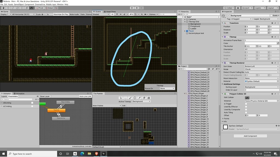280x157 pixels.
Task: Select the Eraser tool in the Tile Palette
Action: tap(144, 98)
